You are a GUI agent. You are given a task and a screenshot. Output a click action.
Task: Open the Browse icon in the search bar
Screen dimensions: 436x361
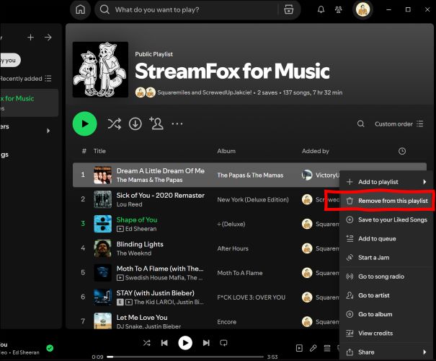click(289, 10)
